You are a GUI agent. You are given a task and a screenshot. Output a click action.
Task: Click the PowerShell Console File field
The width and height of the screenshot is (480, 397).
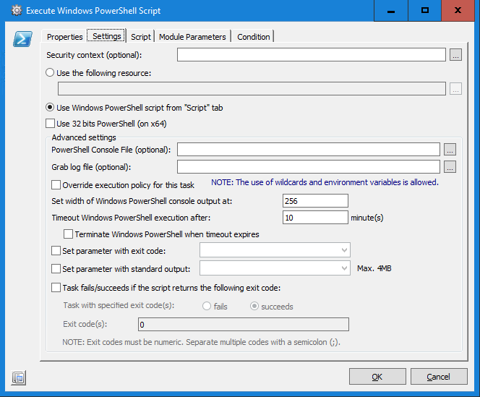[x=309, y=150]
